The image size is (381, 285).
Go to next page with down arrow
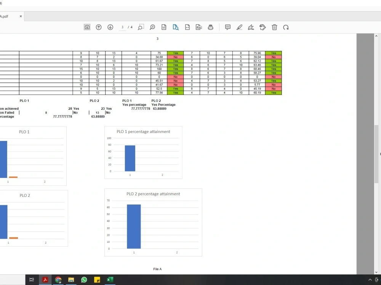110,27
